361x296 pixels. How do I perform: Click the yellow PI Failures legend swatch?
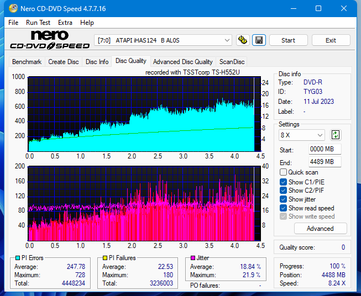coord(104,258)
